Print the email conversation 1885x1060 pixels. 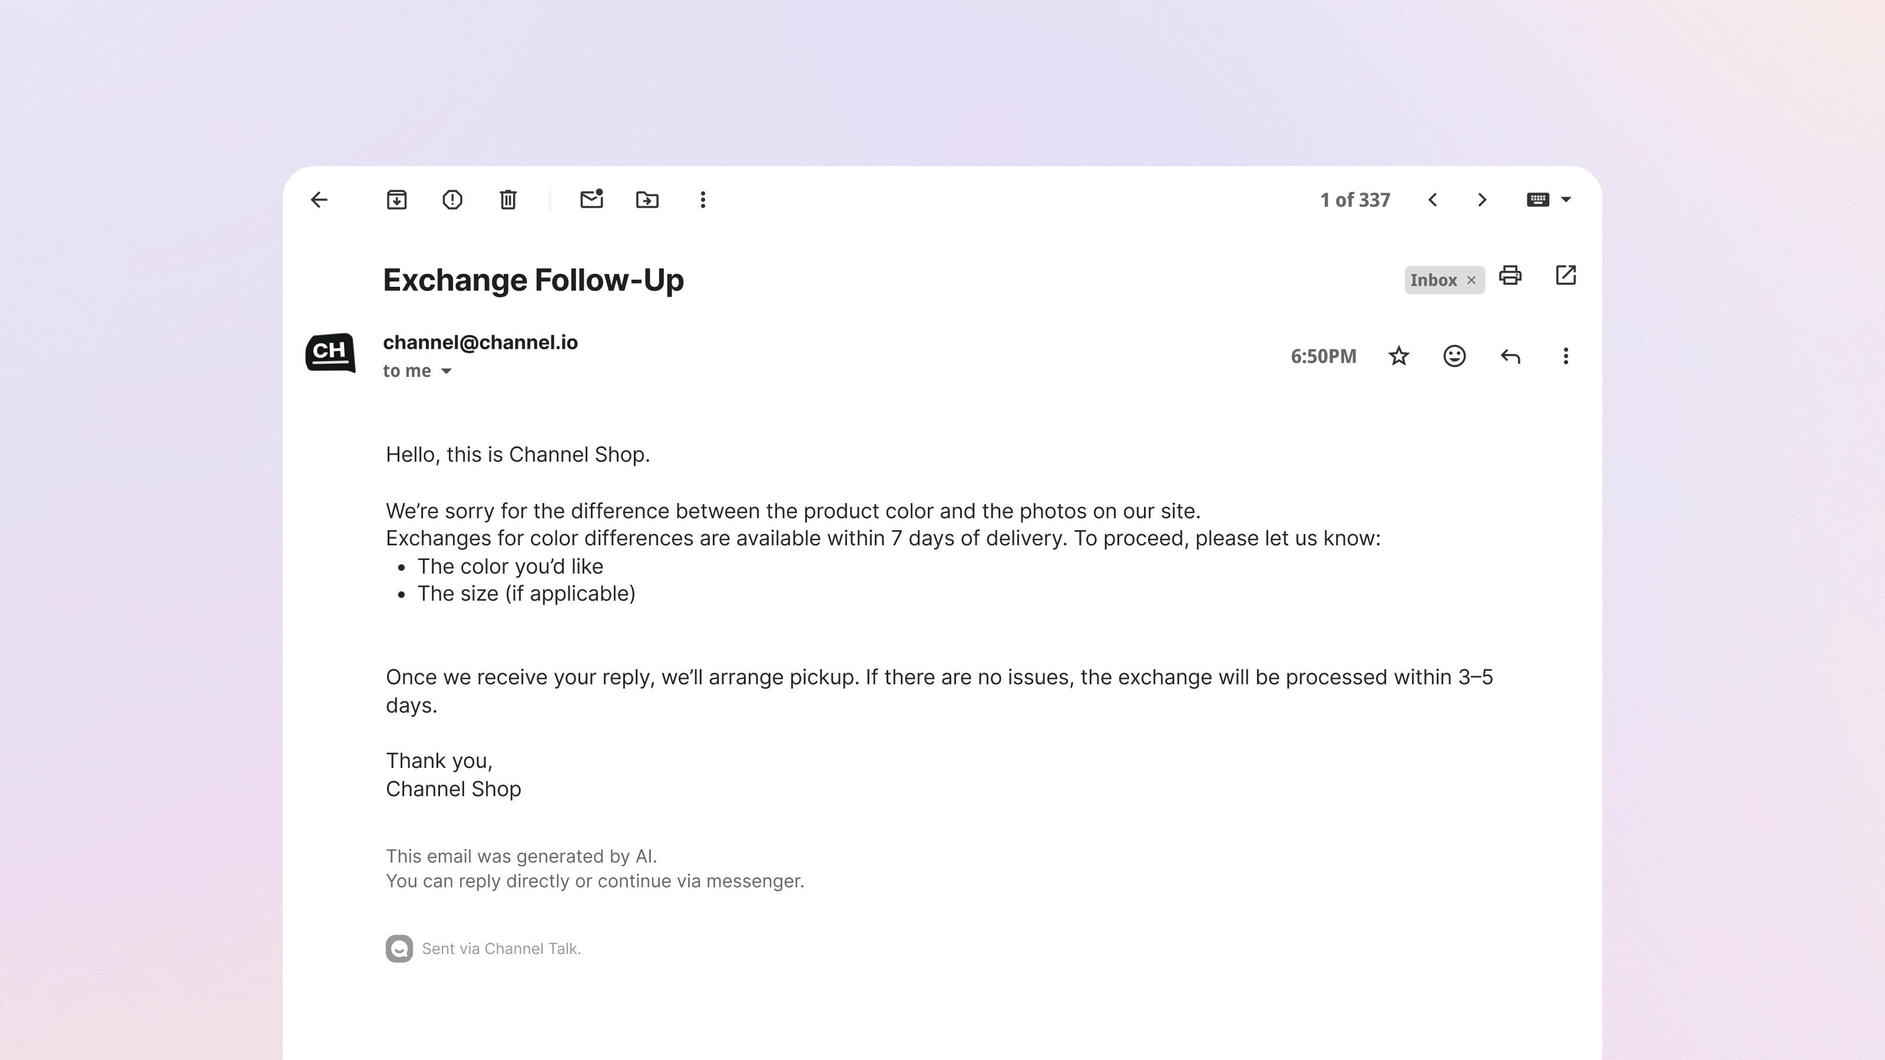point(1510,276)
